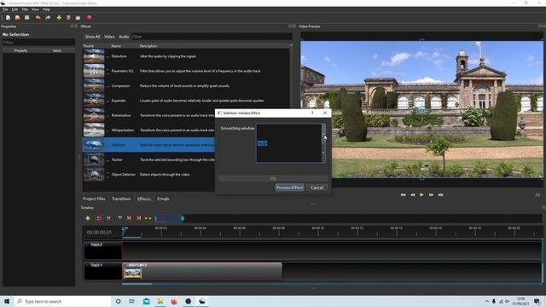
Task: Select the Effects tab below the list
Action: coord(144,199)
